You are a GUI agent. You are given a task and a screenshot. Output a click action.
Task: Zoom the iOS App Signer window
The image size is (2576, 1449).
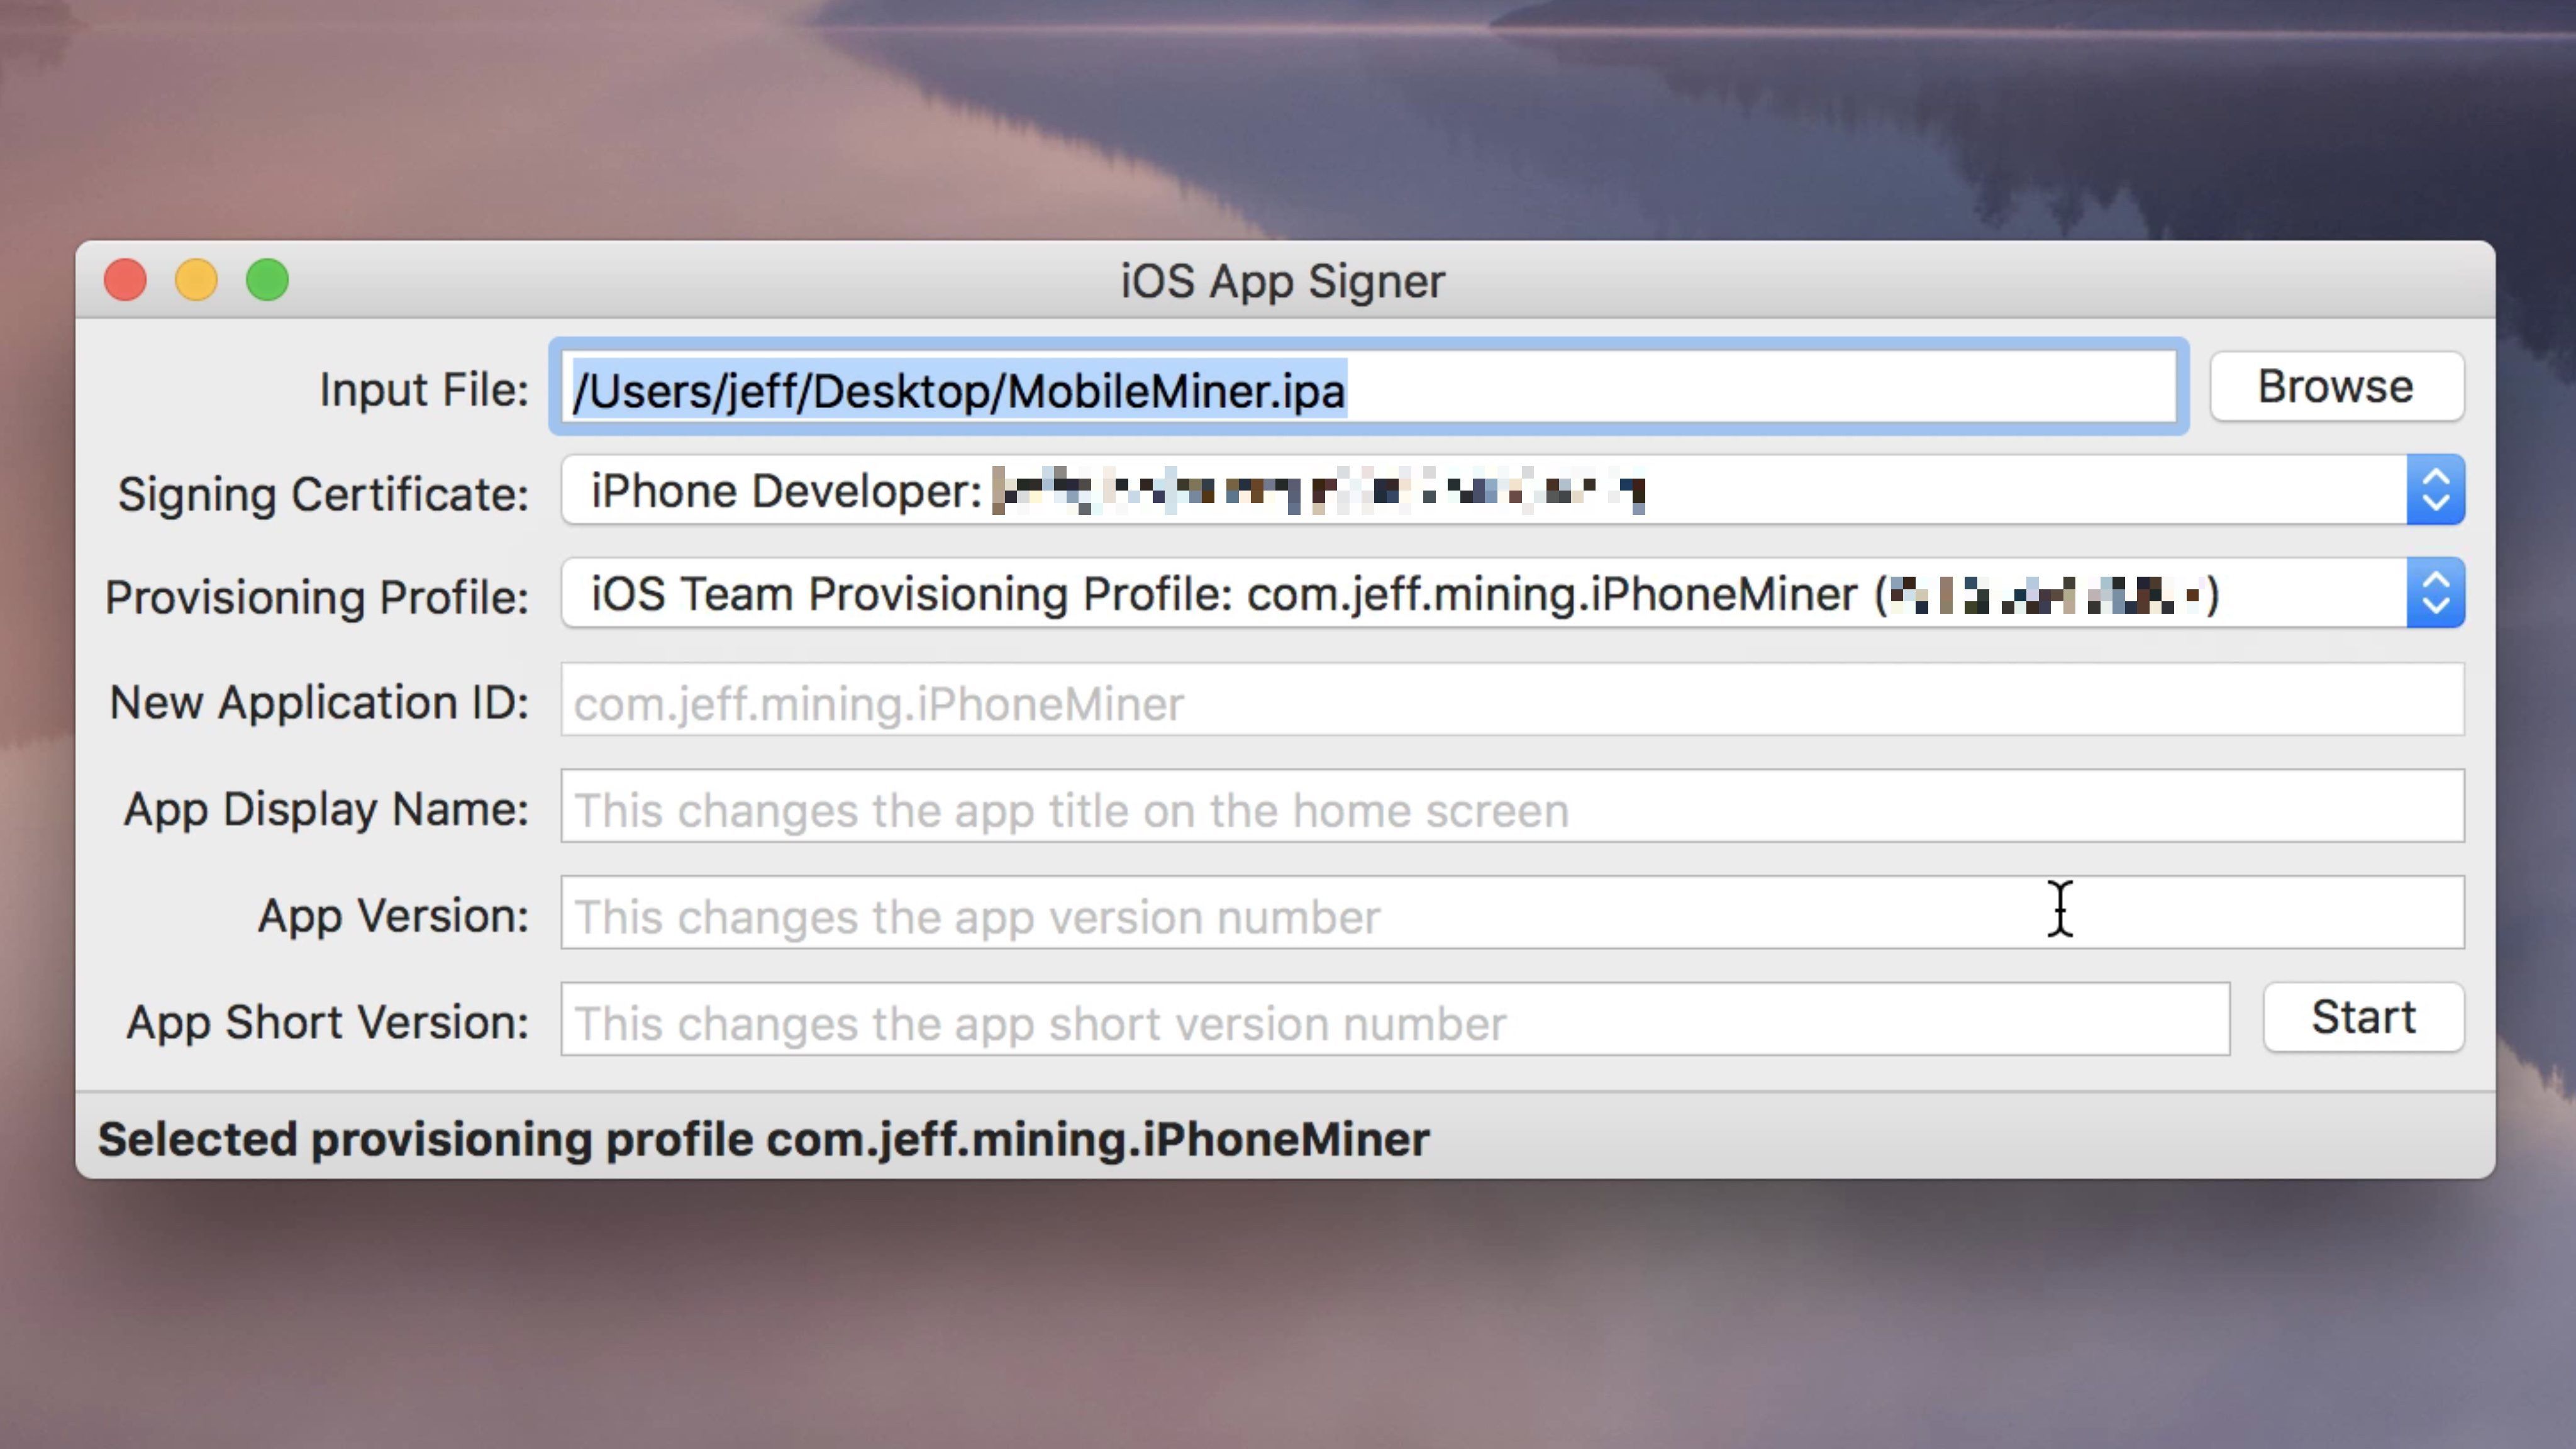(x=267, y=280)
